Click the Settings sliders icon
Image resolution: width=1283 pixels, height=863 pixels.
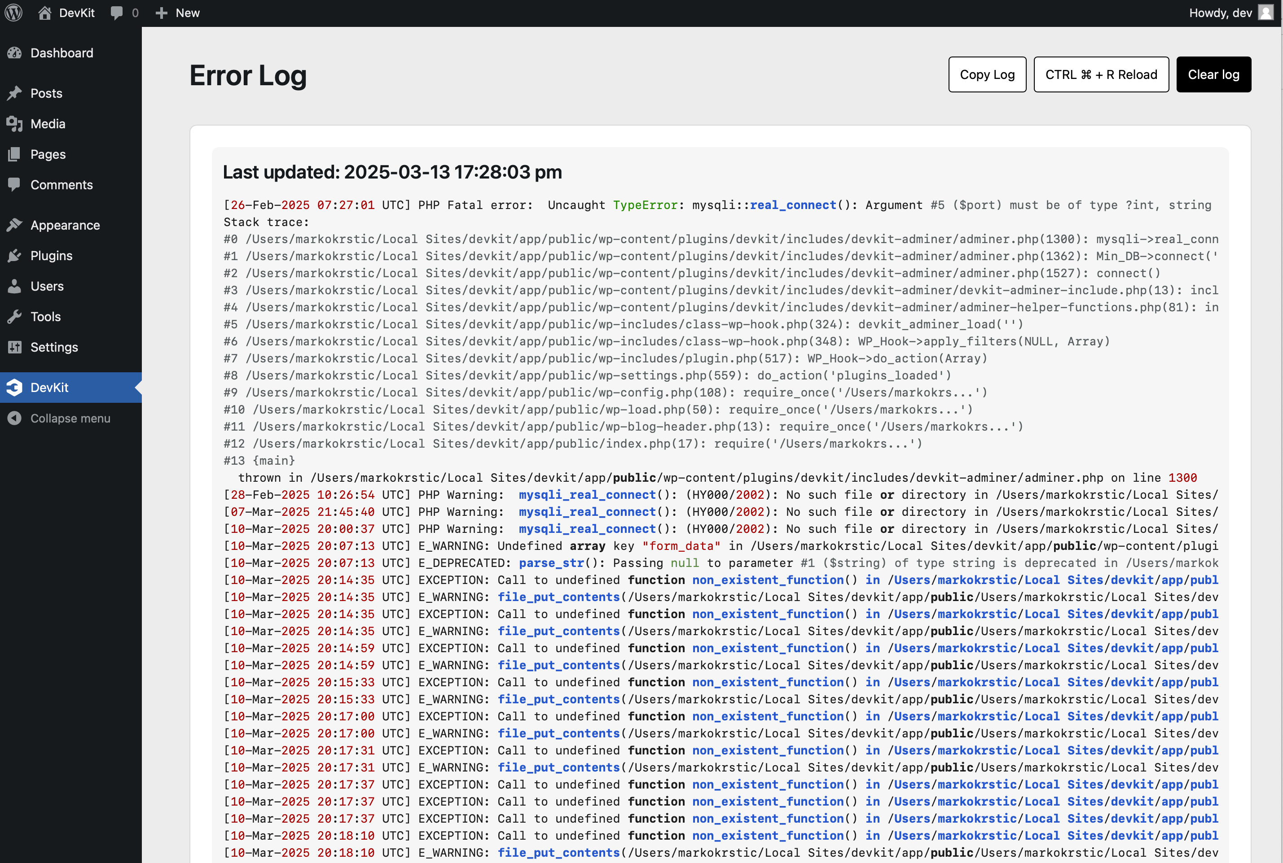coord(15,347)
